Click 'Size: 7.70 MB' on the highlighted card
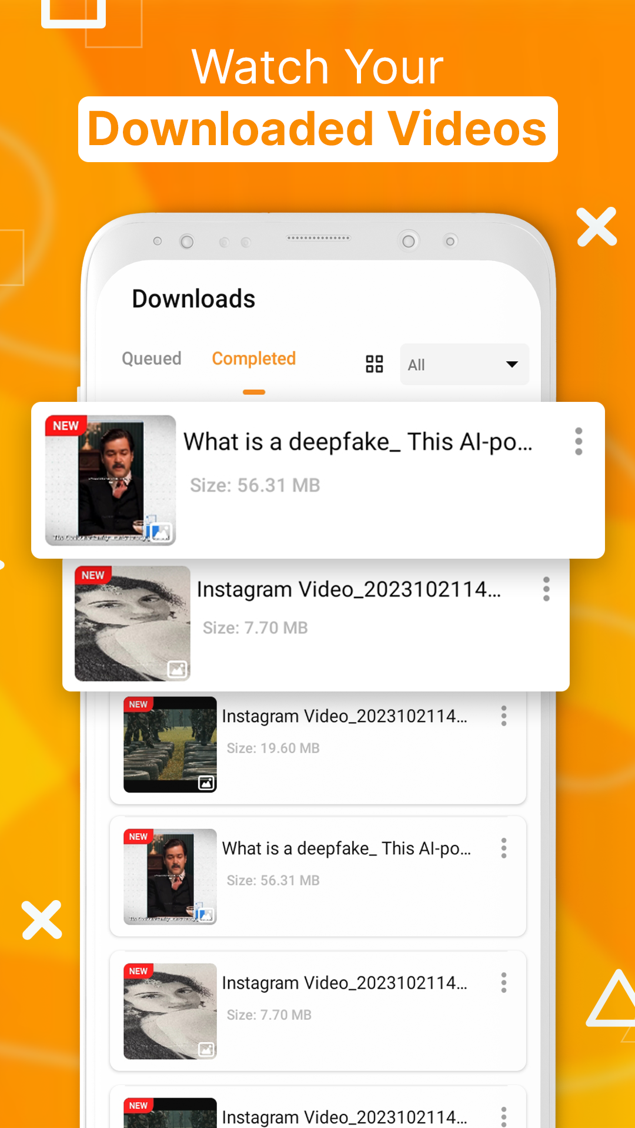This screenshot has height=1128, width=635. [255, 628]
